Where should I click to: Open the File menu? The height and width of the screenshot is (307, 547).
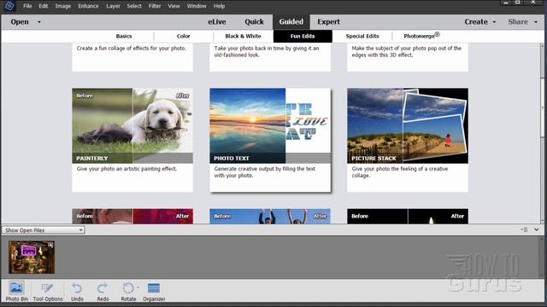click(27, 6)
